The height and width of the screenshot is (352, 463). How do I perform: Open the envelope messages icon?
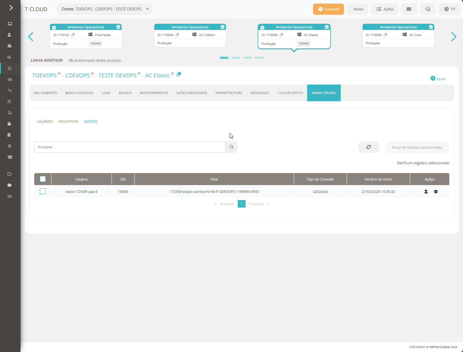409,9
